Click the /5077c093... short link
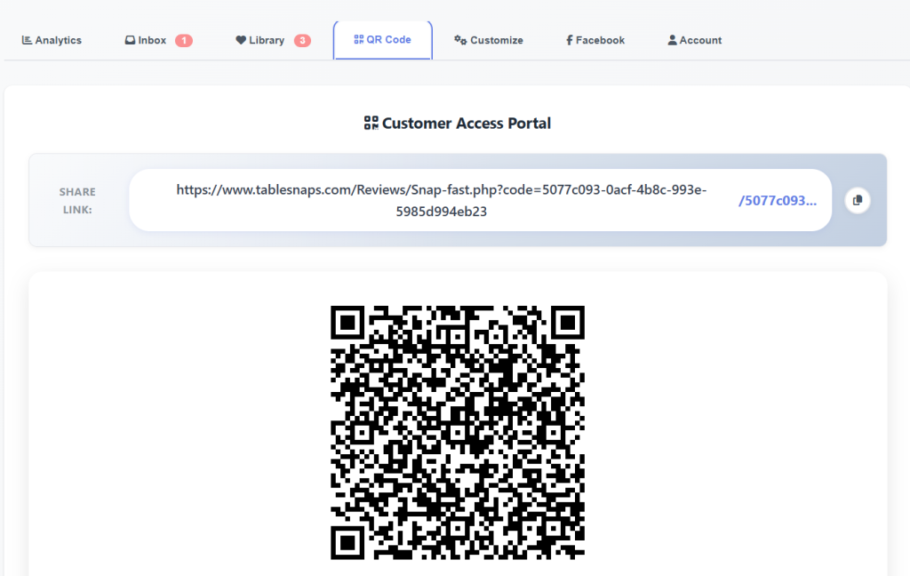 pos(777,200)
